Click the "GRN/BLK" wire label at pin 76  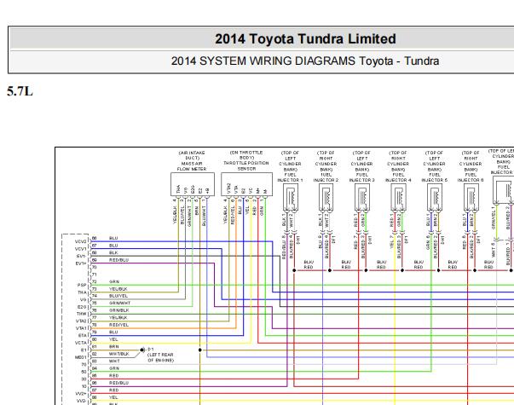[119, 310]
